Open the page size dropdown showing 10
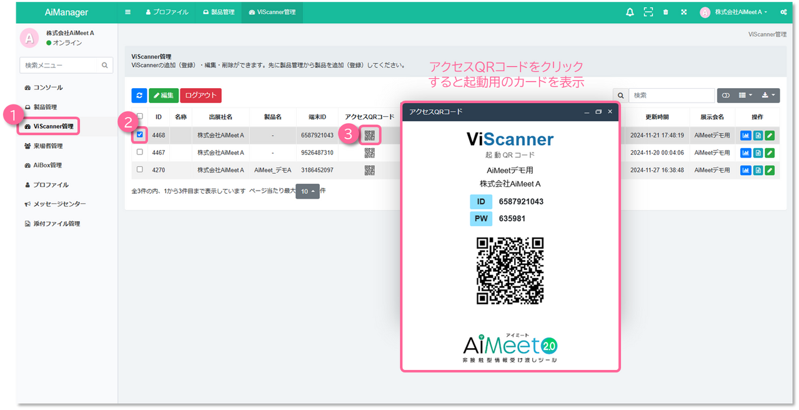The image size is (799, 410). pyautogui.click(x=307, y=191)
